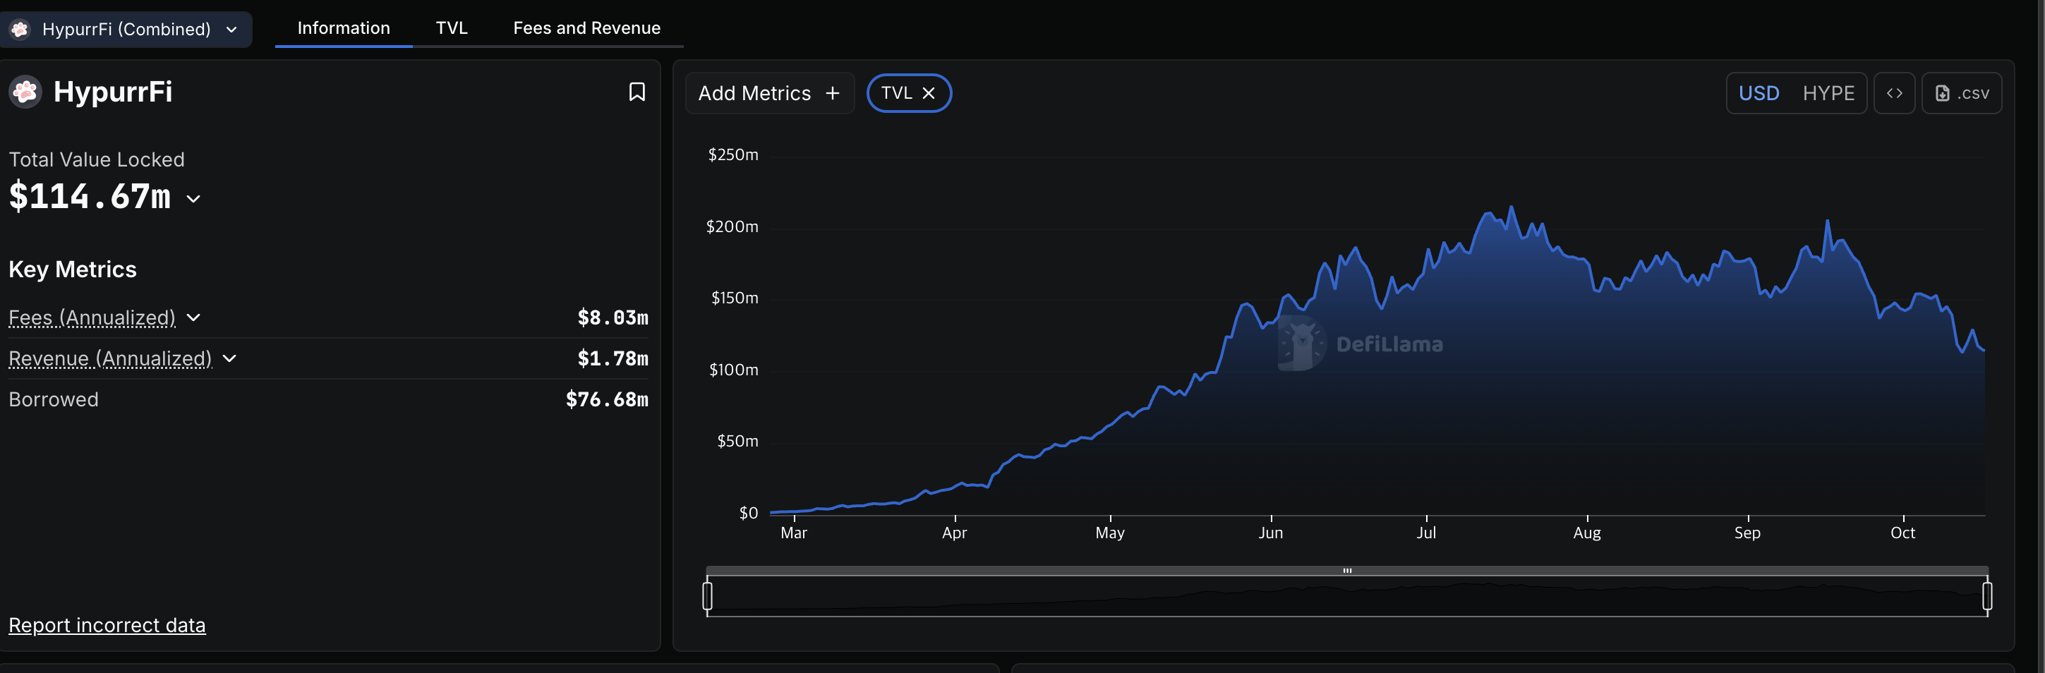Click the Jul label on chart axis
2045x673 pixels.
(x=1427, y=533)
